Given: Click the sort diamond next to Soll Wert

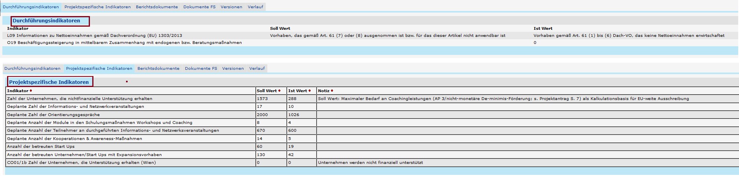Looking at the screenshot, I should (x=280, y=91).
